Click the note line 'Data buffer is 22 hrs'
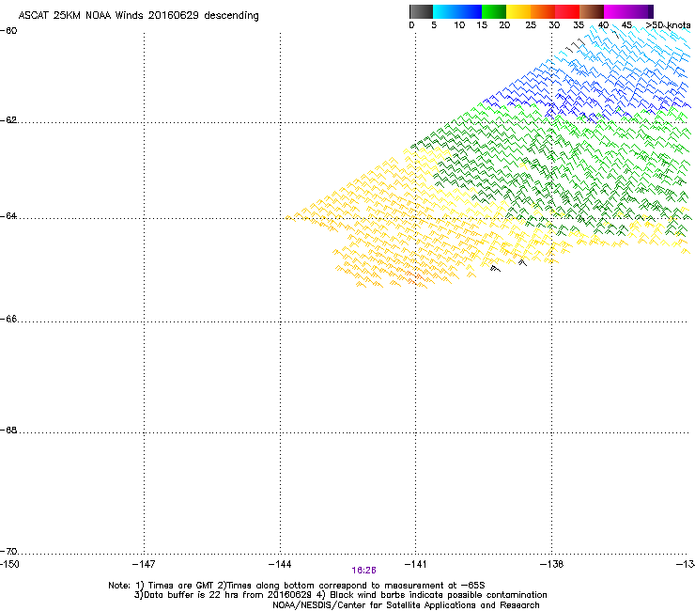Viewport: 695px width, 611px height. click(340, 595)
